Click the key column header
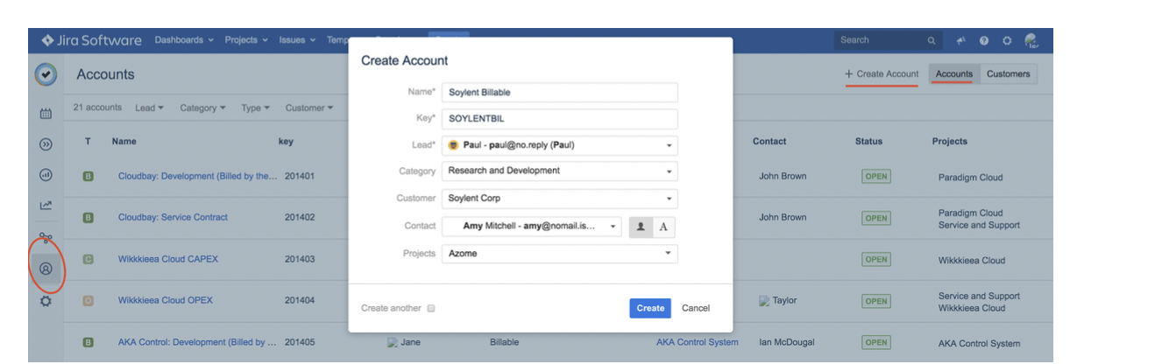Screen dimensions: 1155x364 coord(286,142)
